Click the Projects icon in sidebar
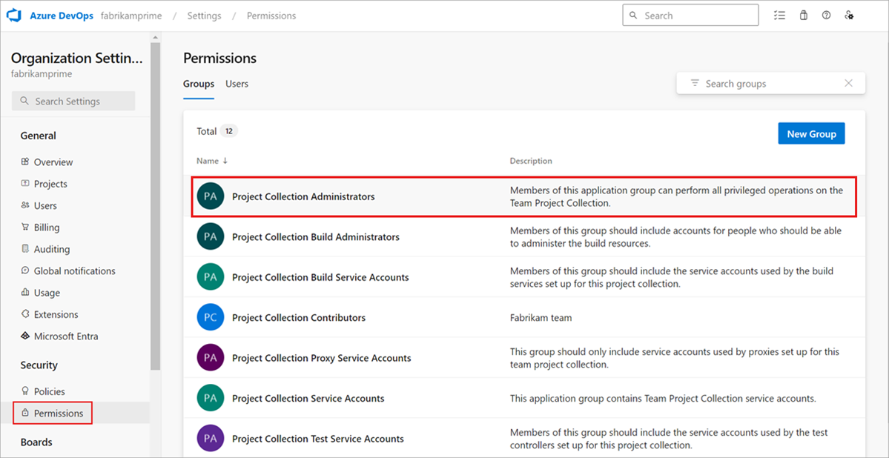Image resolution: width=889 pixels, height=458 pixels. pos(24,184)
